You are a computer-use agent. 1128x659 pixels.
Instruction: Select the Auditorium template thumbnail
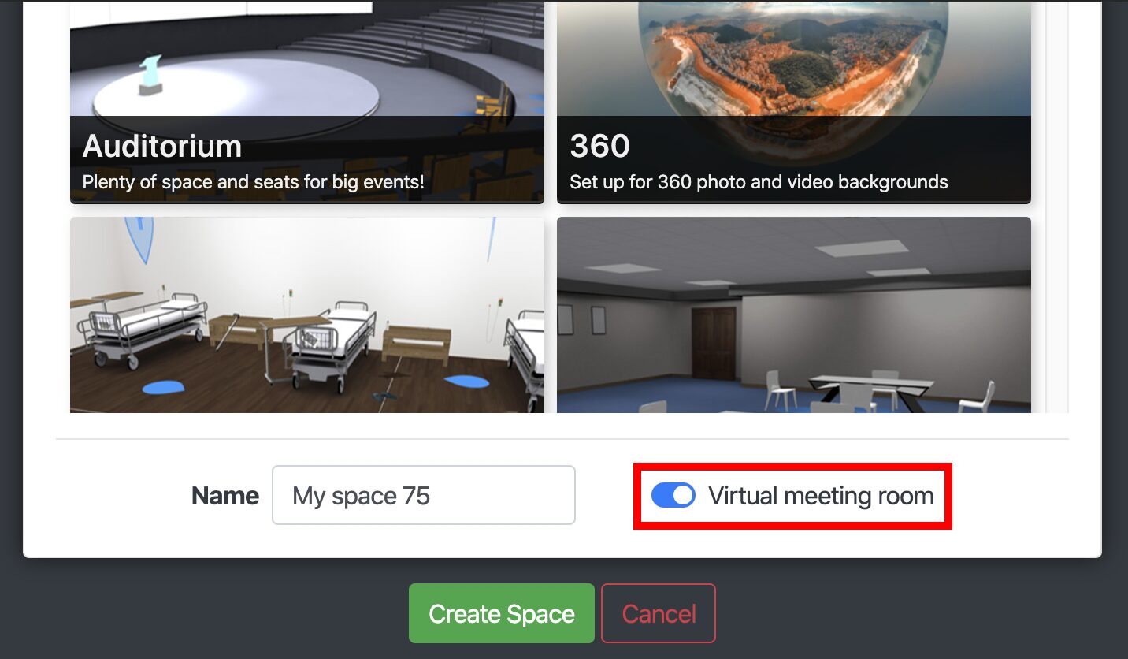(307, 102)
